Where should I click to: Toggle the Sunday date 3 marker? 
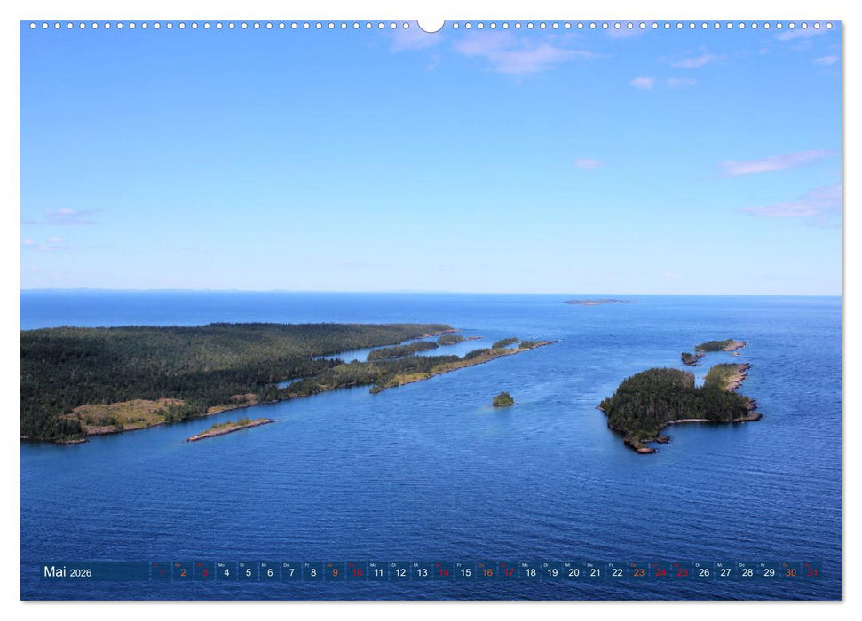[x=204, y=571]
